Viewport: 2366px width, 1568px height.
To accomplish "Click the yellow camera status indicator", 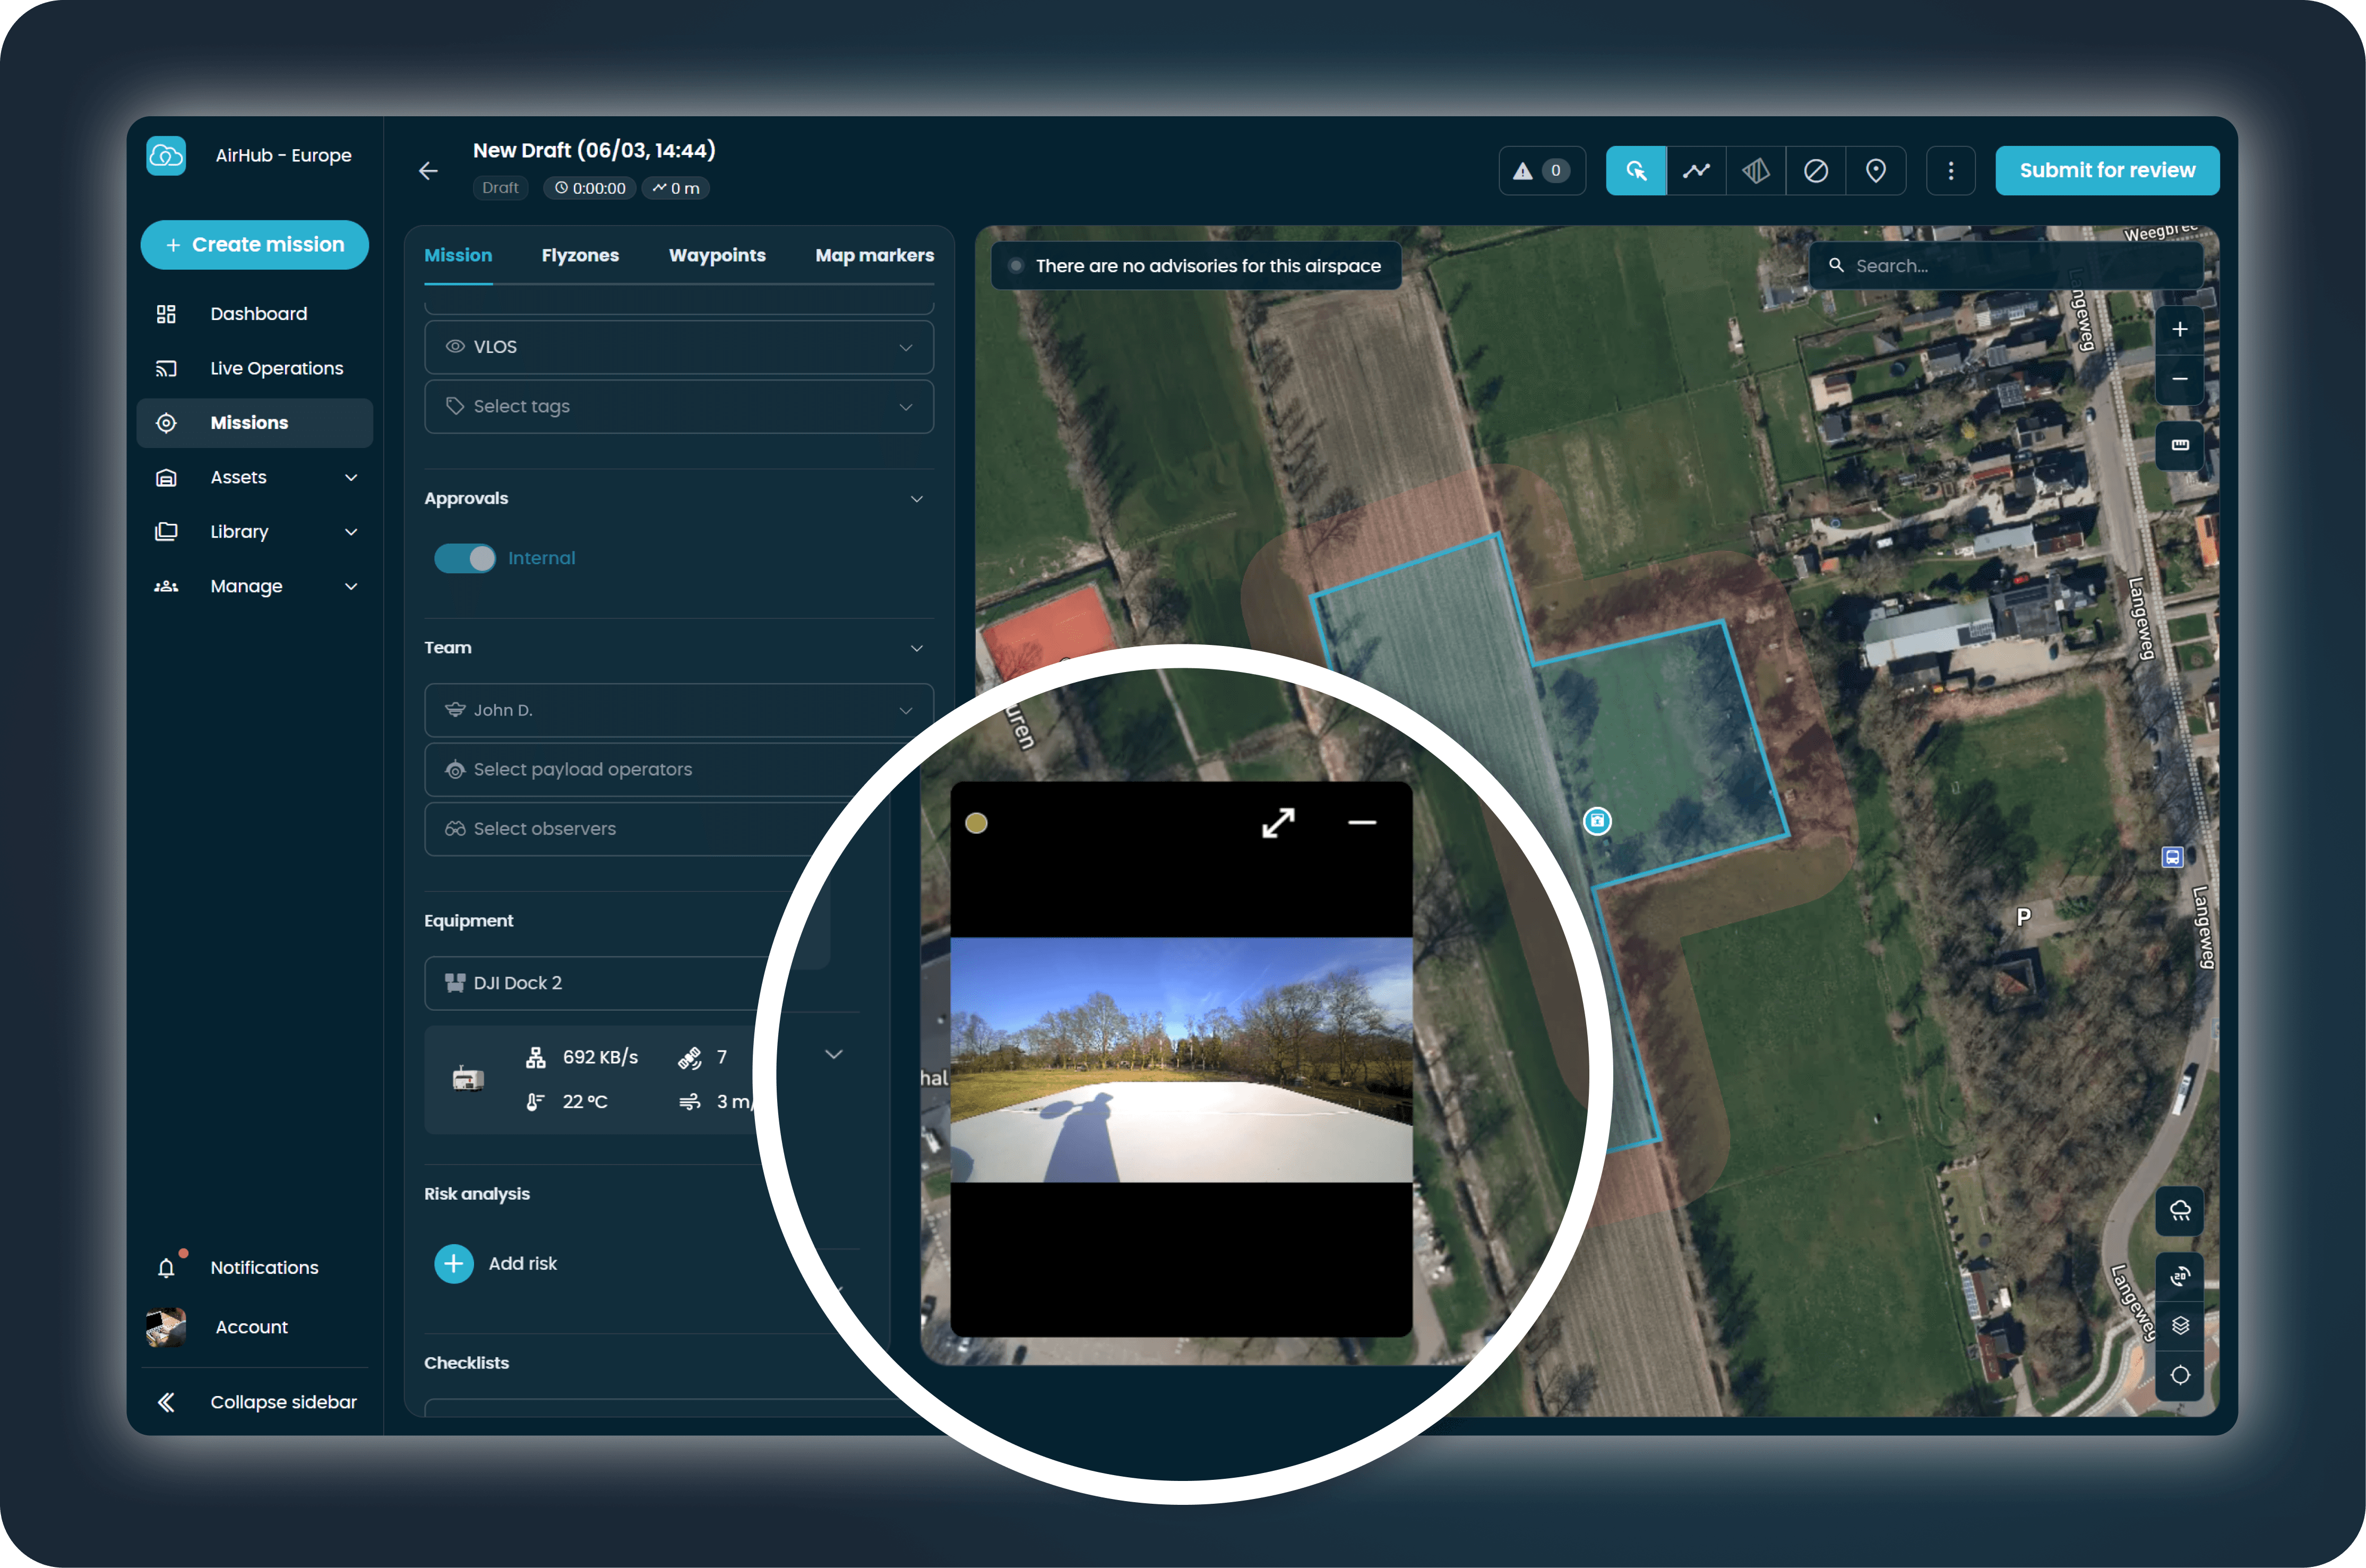I will [976, 823].
